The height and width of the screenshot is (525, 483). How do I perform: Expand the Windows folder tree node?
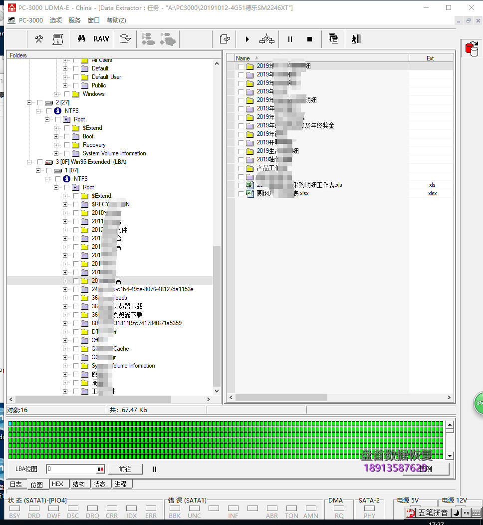[x=56, y=94]
